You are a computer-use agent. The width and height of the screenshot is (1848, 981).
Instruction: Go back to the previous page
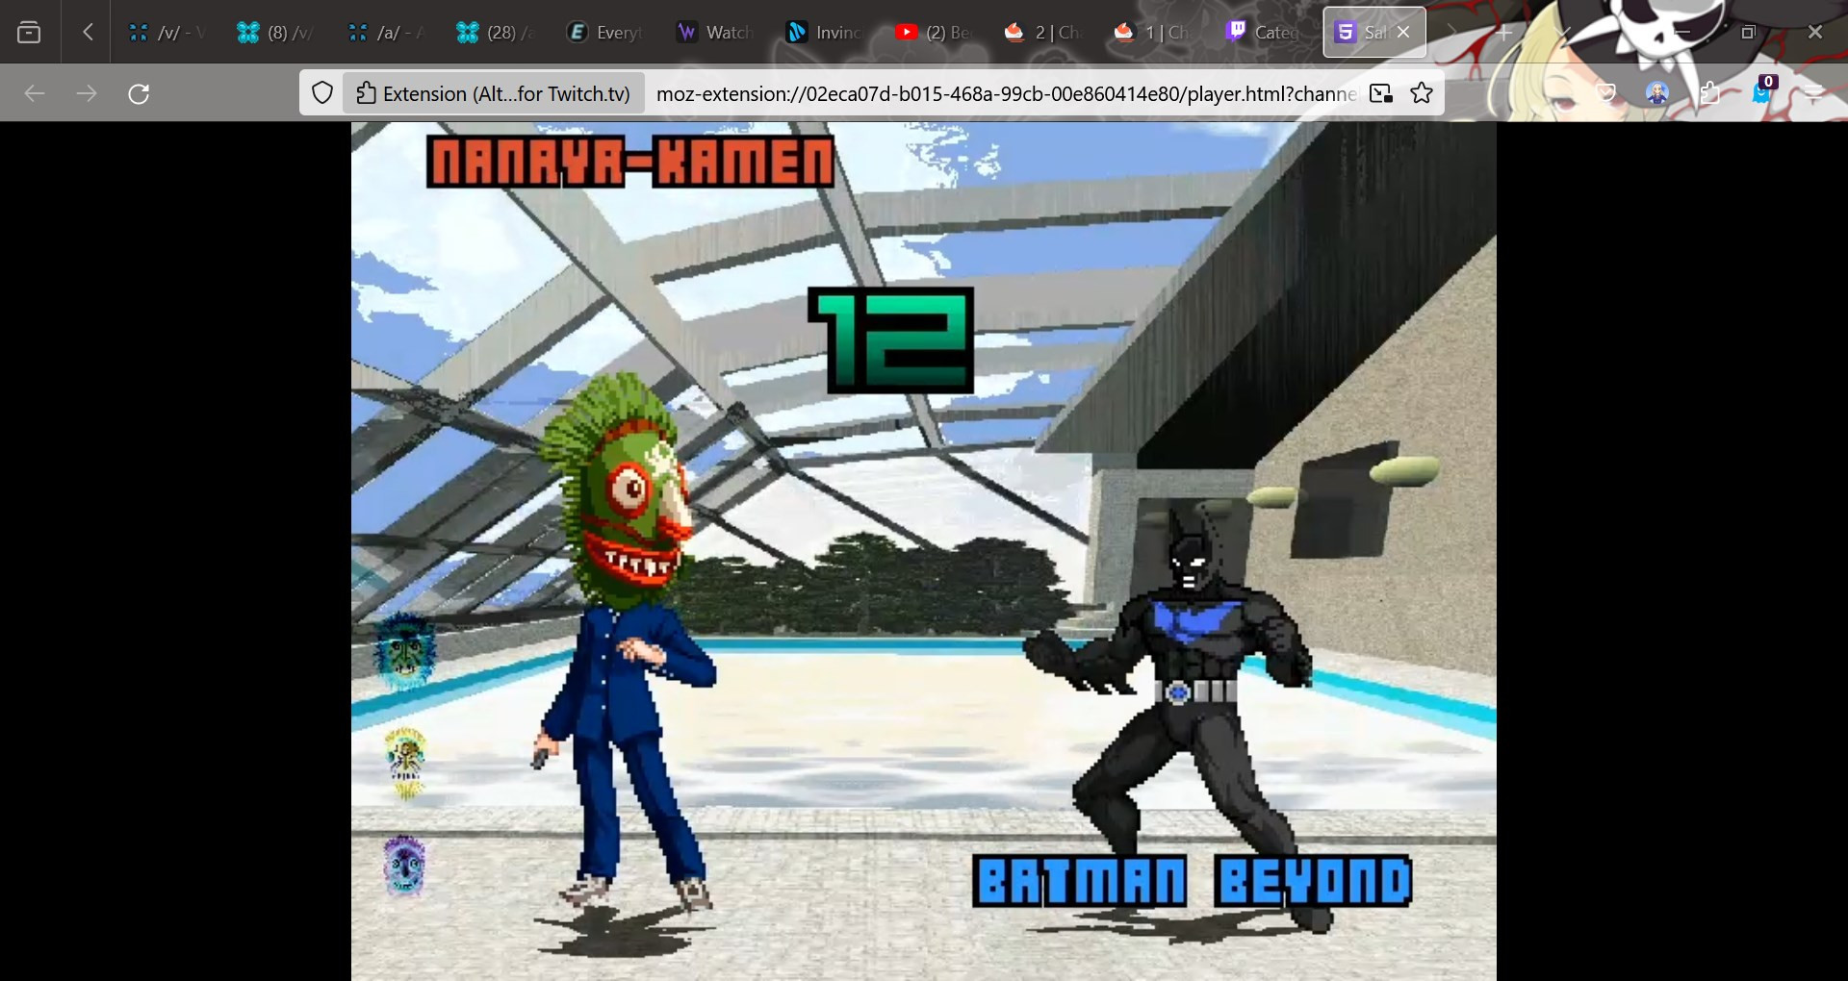(35, 93)
